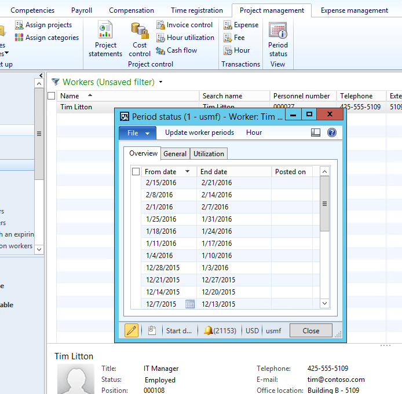The width and height of the screenshot is (402, 394).
Task: Click Update worker periods
Action: (x=199, y=132)
